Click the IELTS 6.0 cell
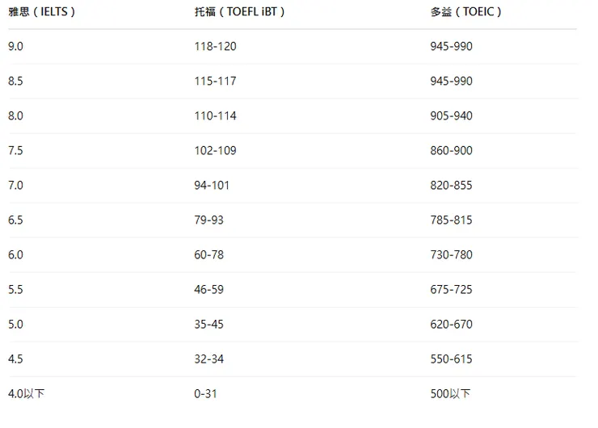Screen dimensions: 598x428 tap(16, 255)
